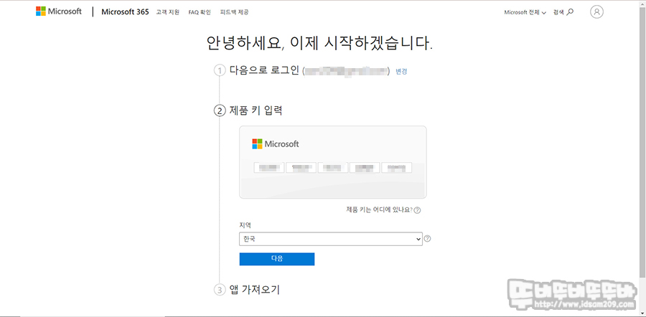Click the blue 다음 button

coord(277,259)
